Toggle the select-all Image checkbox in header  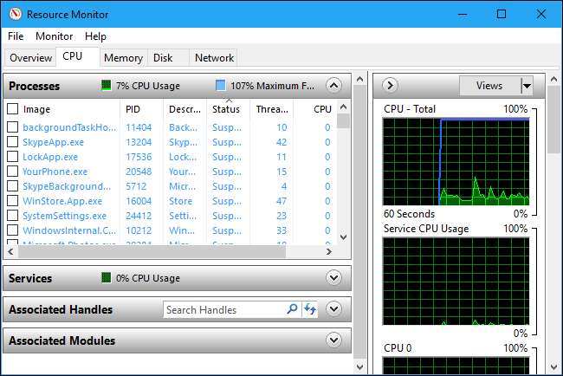(x=12, y=109)
